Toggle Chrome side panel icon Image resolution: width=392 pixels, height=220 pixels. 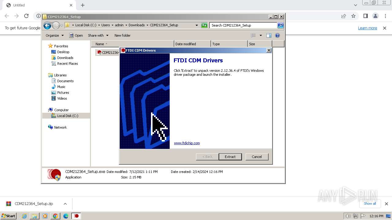(x=366, y=16)
